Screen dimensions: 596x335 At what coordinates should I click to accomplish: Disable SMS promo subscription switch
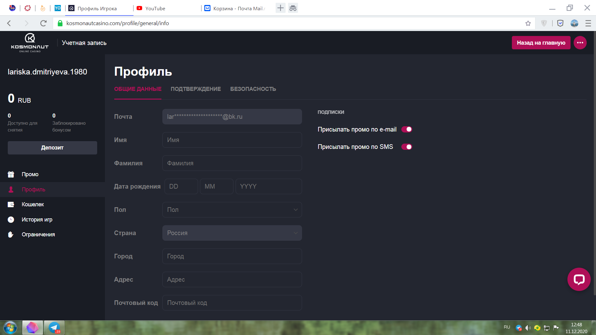click(406, 147)
